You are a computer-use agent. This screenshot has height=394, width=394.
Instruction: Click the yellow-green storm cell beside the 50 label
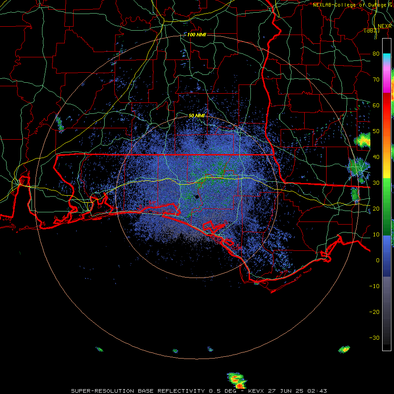[363, 140]
